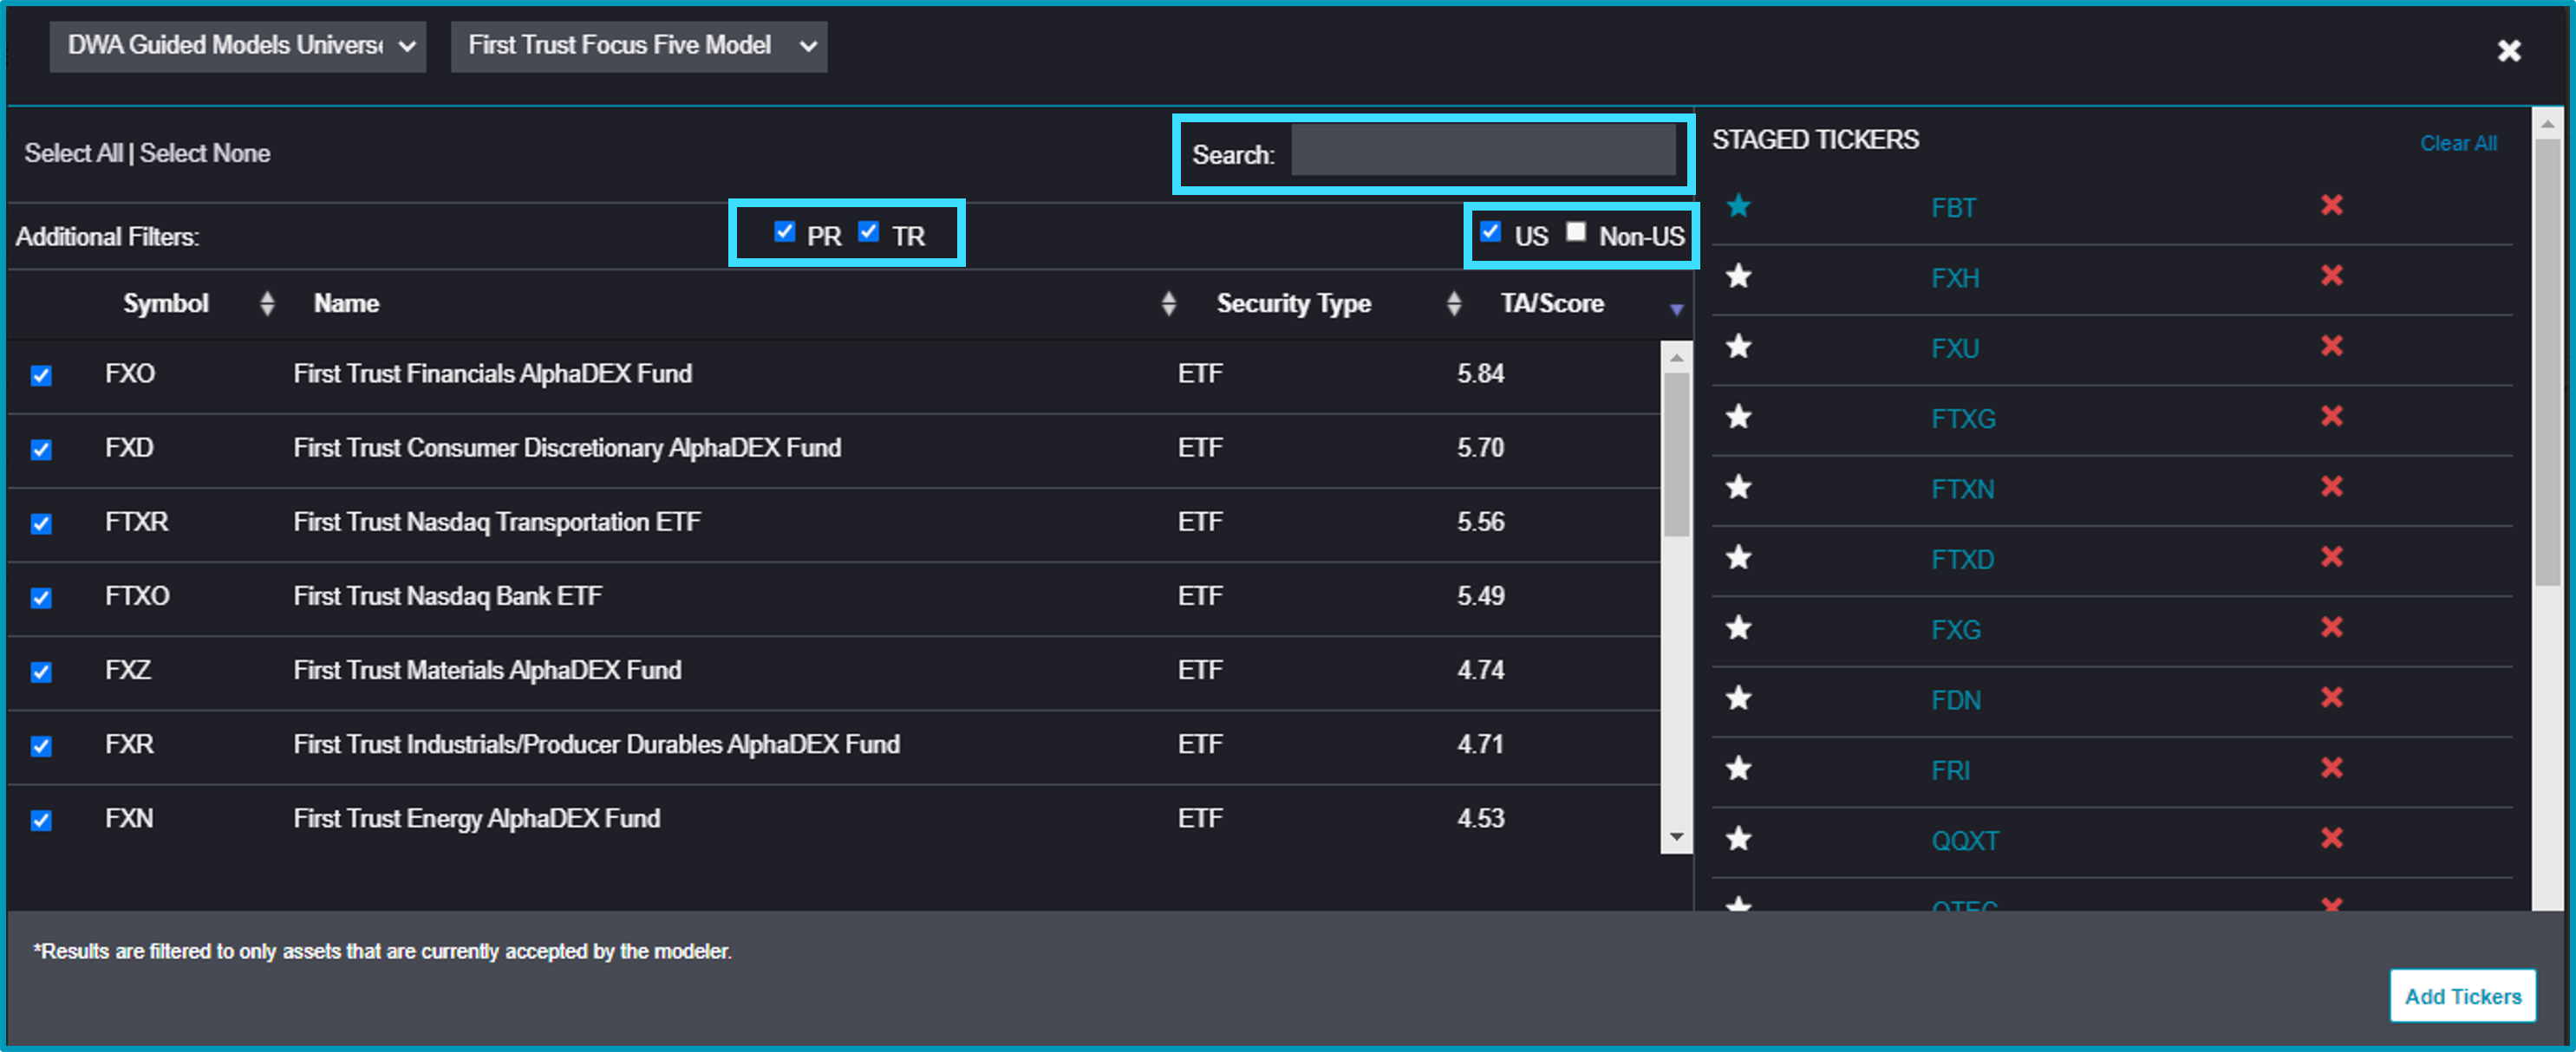Click the star icon next to FBT
Screen dimensions: 2576x1052
(1739, 205)
